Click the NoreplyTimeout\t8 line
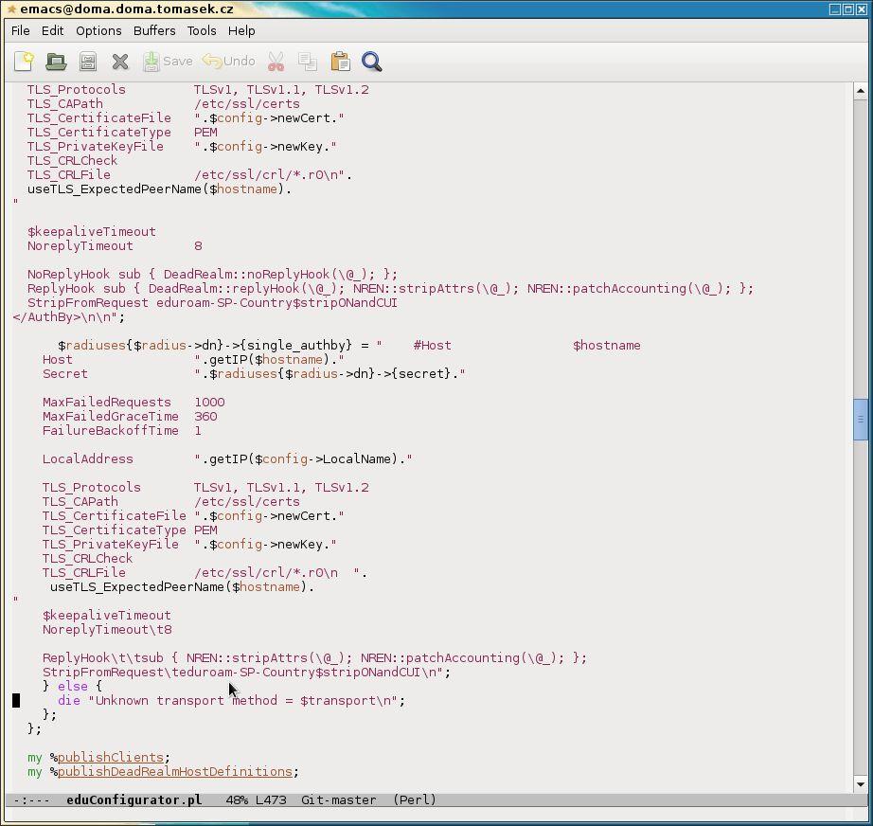The width and height of the screenshot is (873, 826). pos(107,629)
